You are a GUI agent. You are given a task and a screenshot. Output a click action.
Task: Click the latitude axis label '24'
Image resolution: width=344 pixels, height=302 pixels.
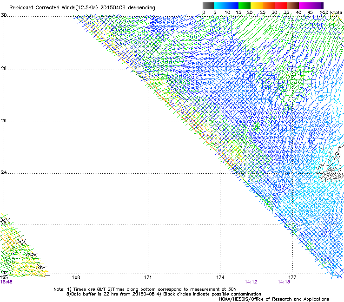tap(4, 172)
